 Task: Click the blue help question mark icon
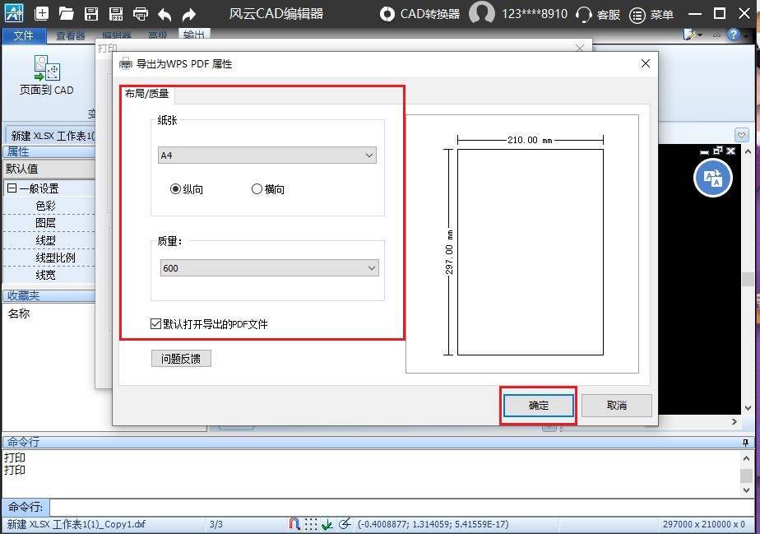click(x=734, y=35)
